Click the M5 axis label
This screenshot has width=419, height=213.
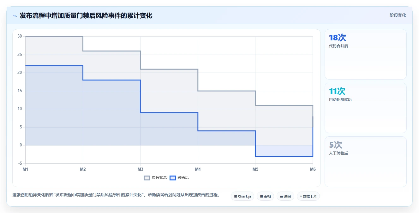pyautogui.click(x=255, y=169)
